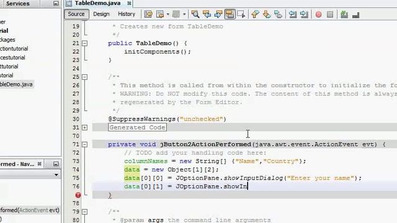Switch to Design view
Viewport: 397px width, 223px height.
pyautogui.click(x=101, y=14)
